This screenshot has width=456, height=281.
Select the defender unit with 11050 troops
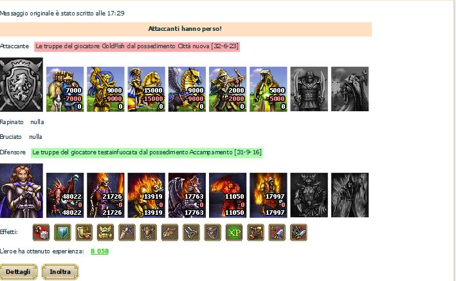228,195
